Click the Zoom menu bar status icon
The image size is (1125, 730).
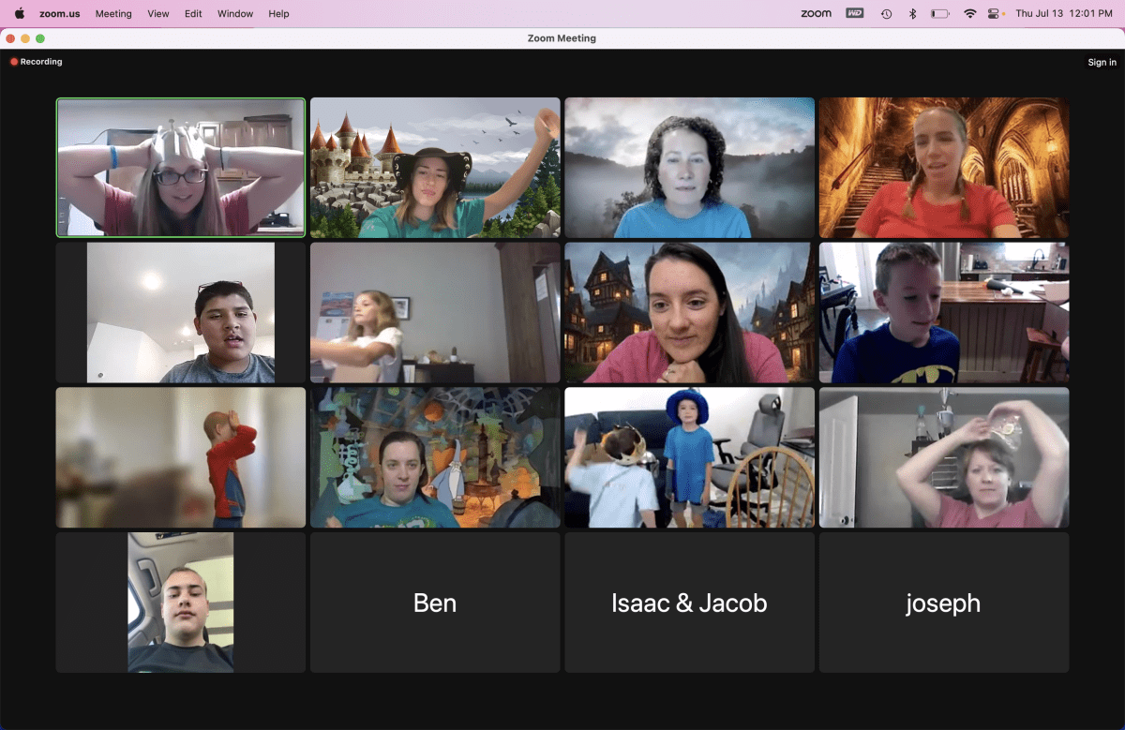pyautogui.click(x=816, y=13)
